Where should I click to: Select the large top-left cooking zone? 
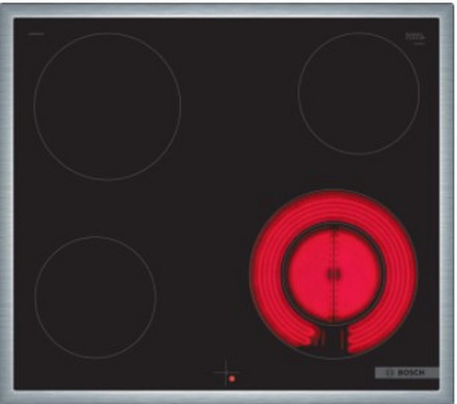click(107, 106)
